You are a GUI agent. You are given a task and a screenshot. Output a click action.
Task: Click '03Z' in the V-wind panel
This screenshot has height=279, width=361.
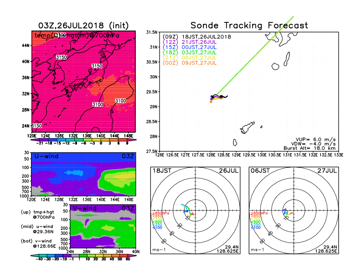128,208
